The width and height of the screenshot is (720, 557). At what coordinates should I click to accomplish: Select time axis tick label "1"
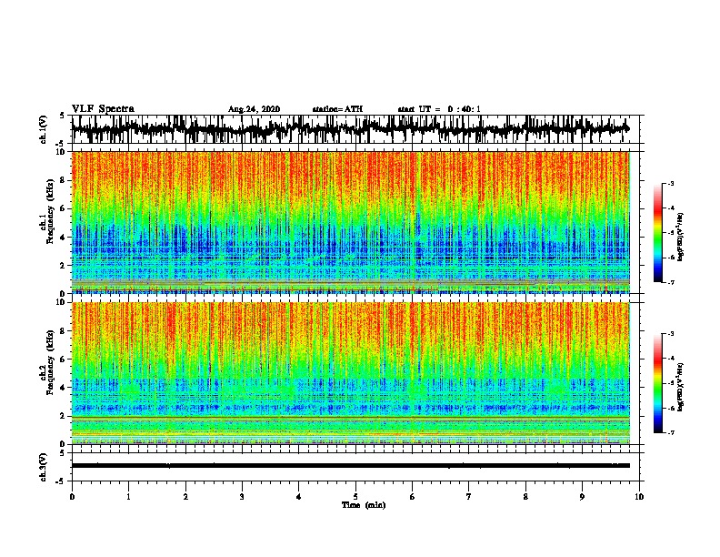[x=128, y=497]
